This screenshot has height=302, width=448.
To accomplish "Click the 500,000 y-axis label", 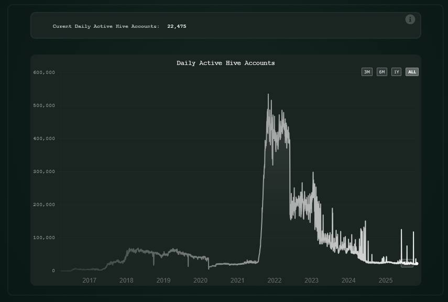I will click(x=44, y=105).
